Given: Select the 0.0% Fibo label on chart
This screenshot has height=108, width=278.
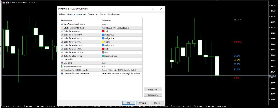Looking at the screenshot, I should 236,78.
